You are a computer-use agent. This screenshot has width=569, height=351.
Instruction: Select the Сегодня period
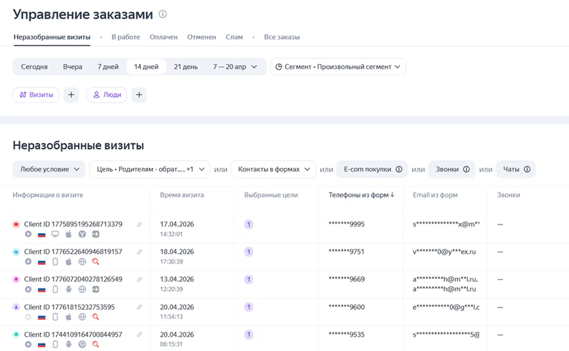34,67
